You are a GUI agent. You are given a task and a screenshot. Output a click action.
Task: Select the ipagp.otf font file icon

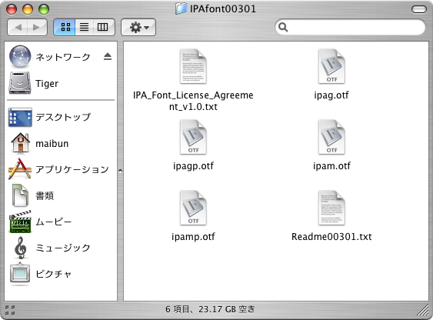click(193, 137)
